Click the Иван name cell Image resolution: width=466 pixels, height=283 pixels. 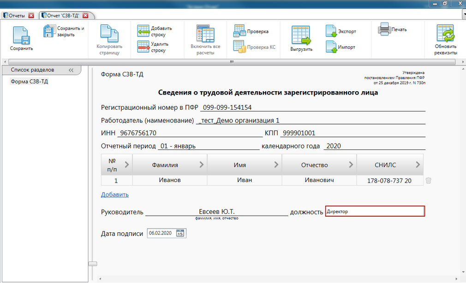[245, 180]
